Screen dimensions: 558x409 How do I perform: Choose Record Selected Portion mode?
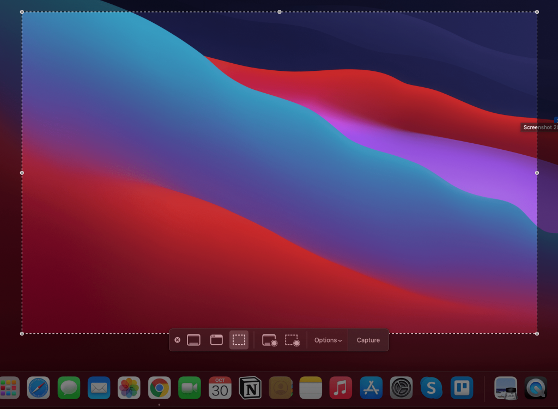292,340
